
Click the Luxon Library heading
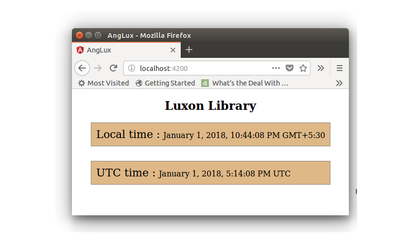(x=210, y=105)
